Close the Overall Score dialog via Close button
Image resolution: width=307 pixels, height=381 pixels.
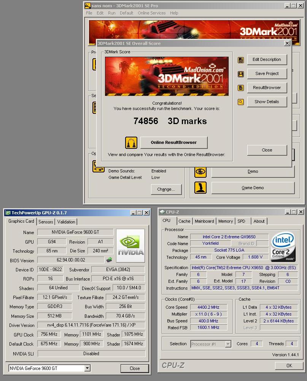[x=267, y=150]
